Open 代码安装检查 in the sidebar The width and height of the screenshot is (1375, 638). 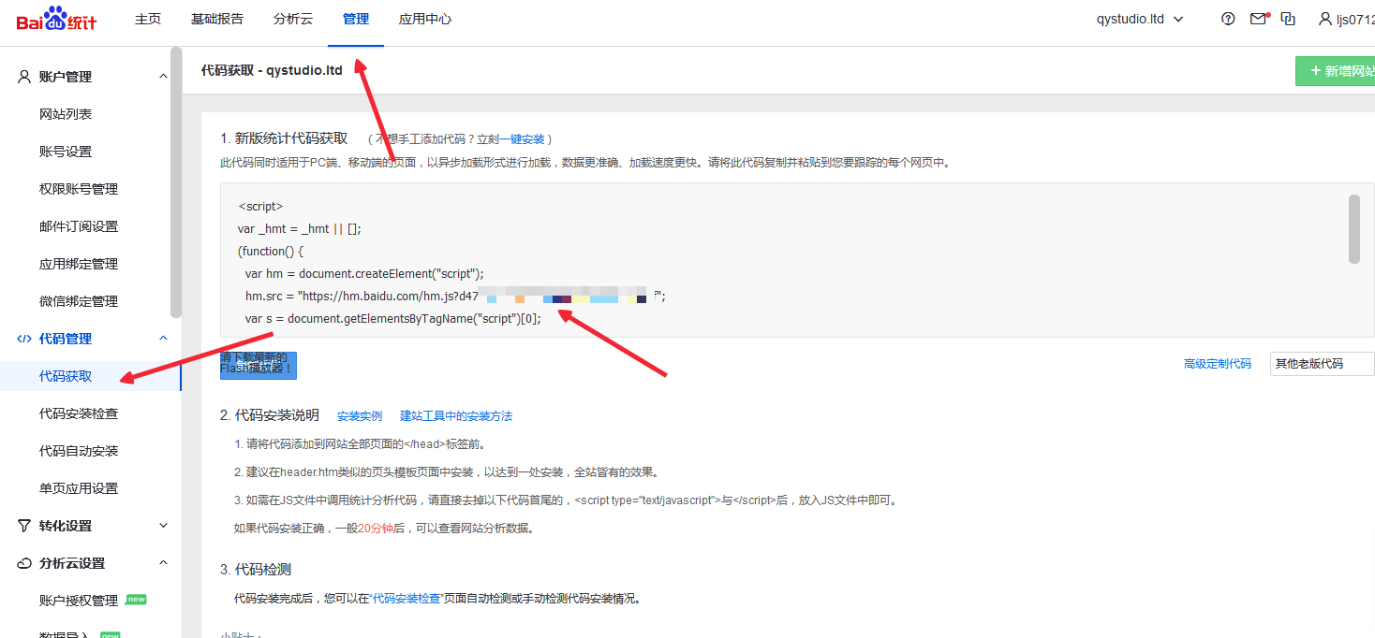(79, 413)
